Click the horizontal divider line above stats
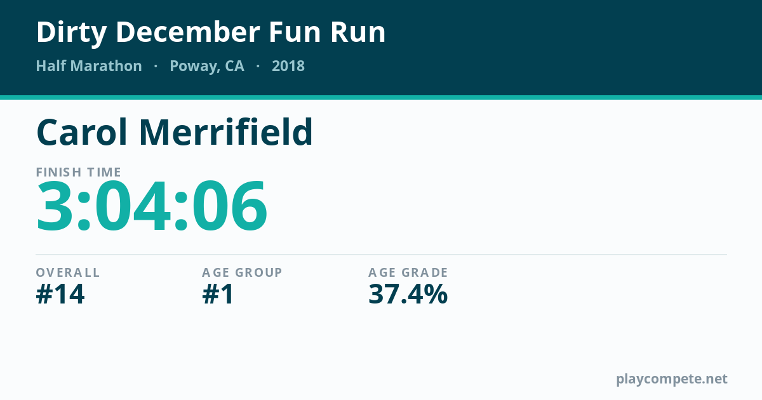Image resolution: width=762 pixels, height=400 pixels. [381, 255]
